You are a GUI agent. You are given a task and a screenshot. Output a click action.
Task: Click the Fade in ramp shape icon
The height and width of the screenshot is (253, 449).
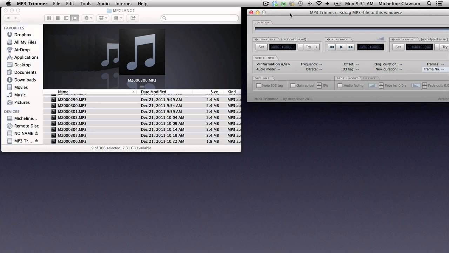[372, 85]
